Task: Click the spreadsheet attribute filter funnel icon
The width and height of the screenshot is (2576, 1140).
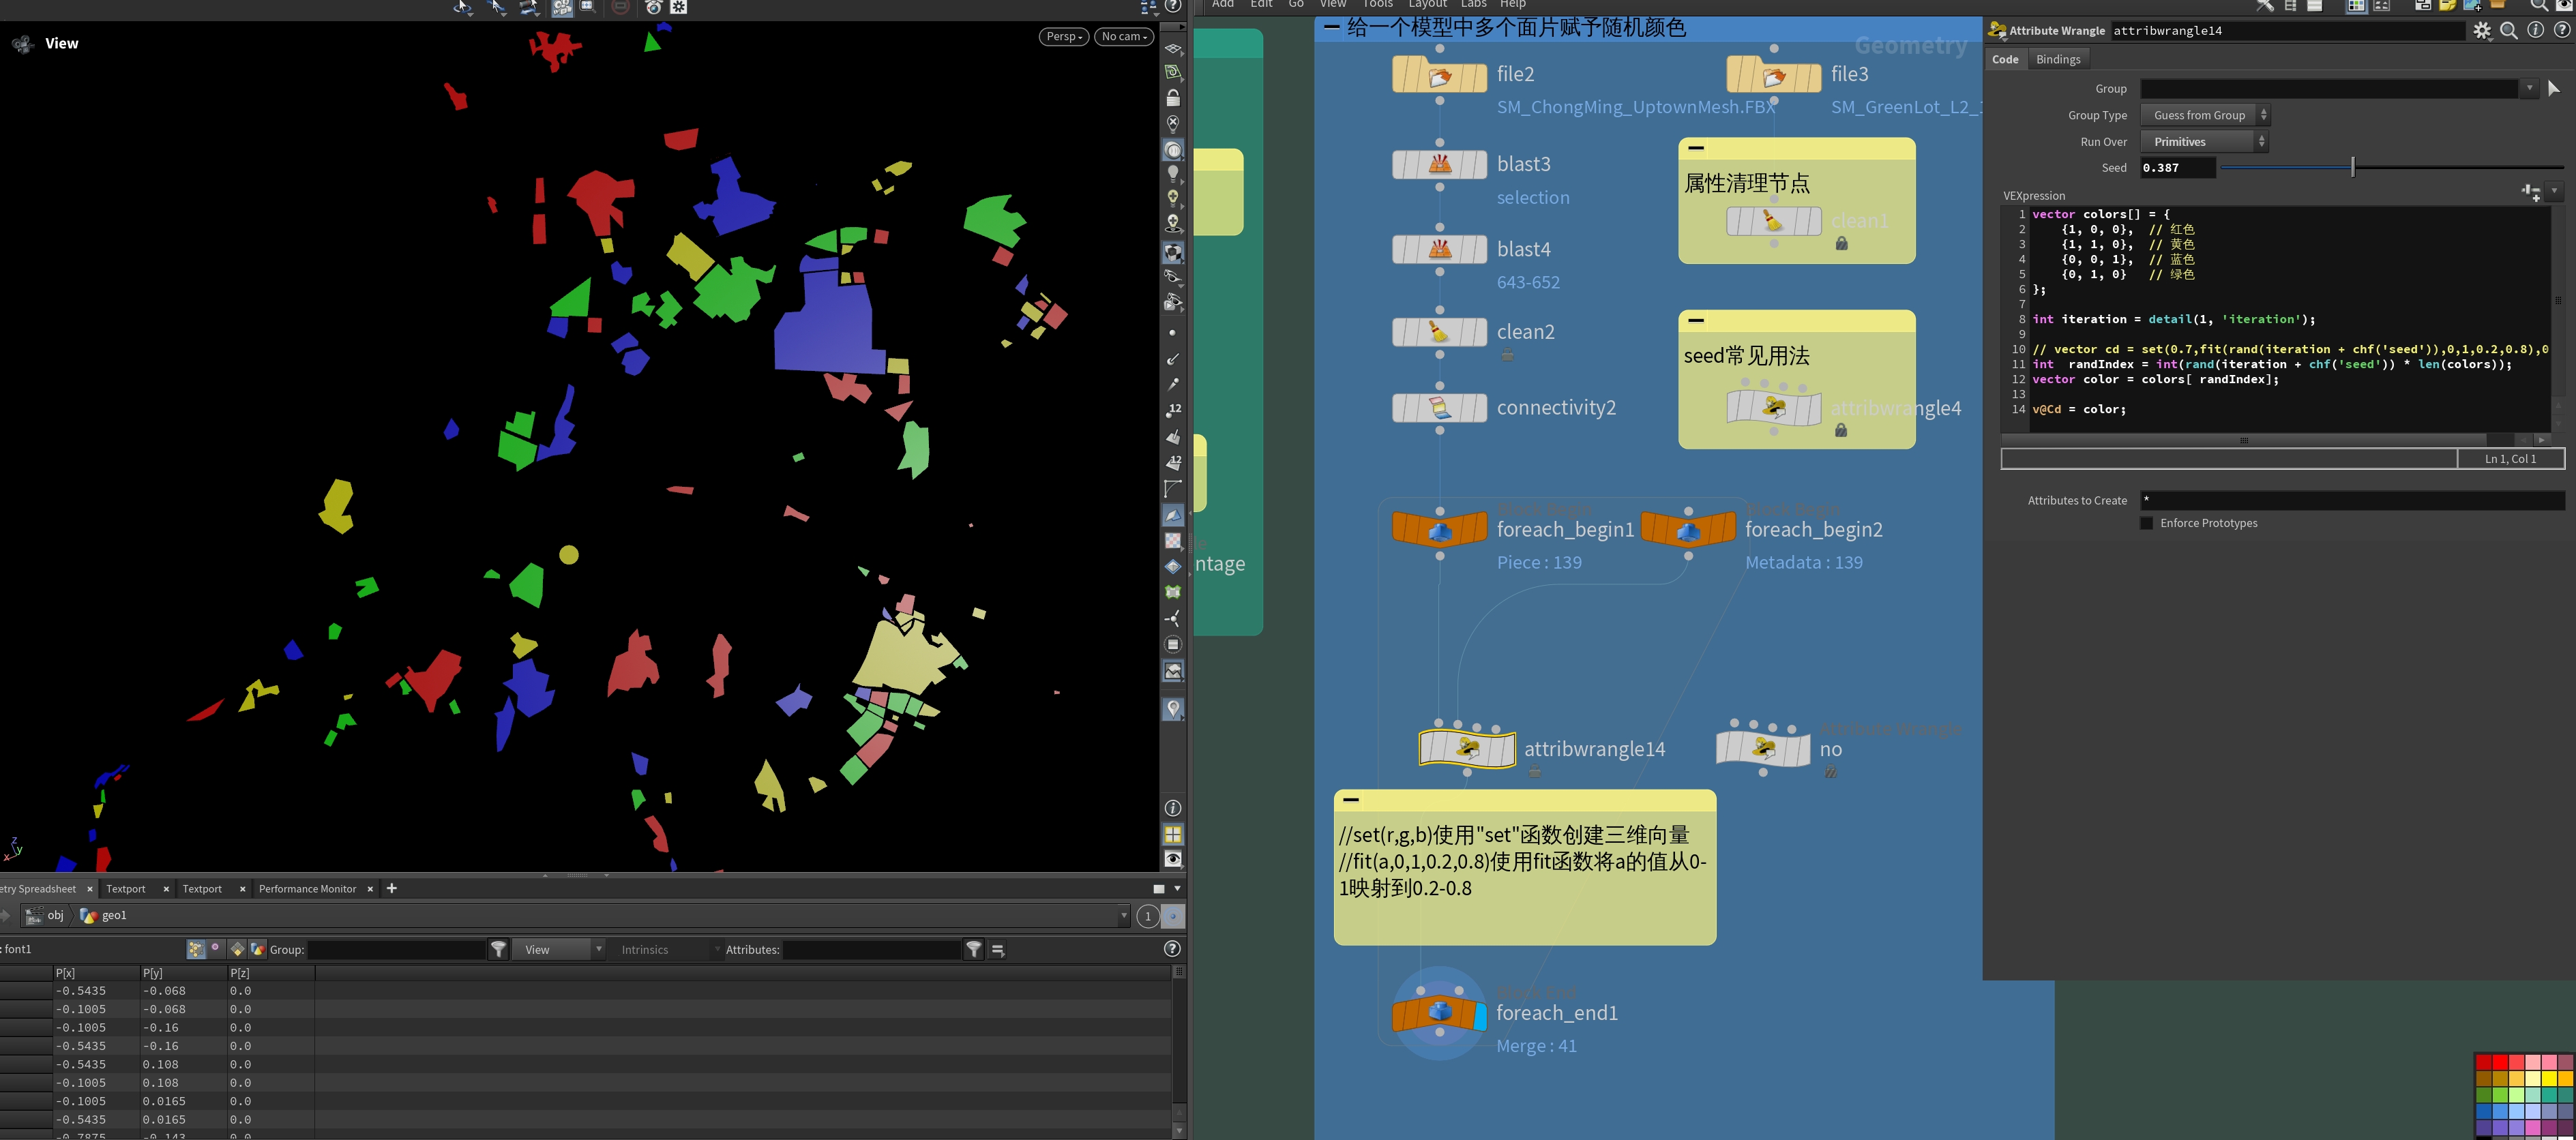Action: [973, 950]
